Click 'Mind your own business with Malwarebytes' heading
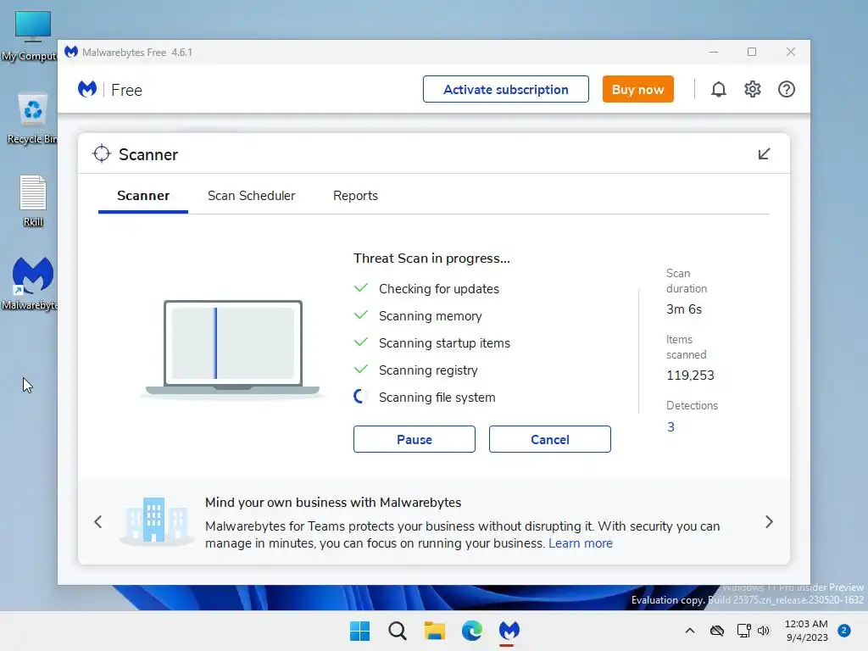 [332, 502]
